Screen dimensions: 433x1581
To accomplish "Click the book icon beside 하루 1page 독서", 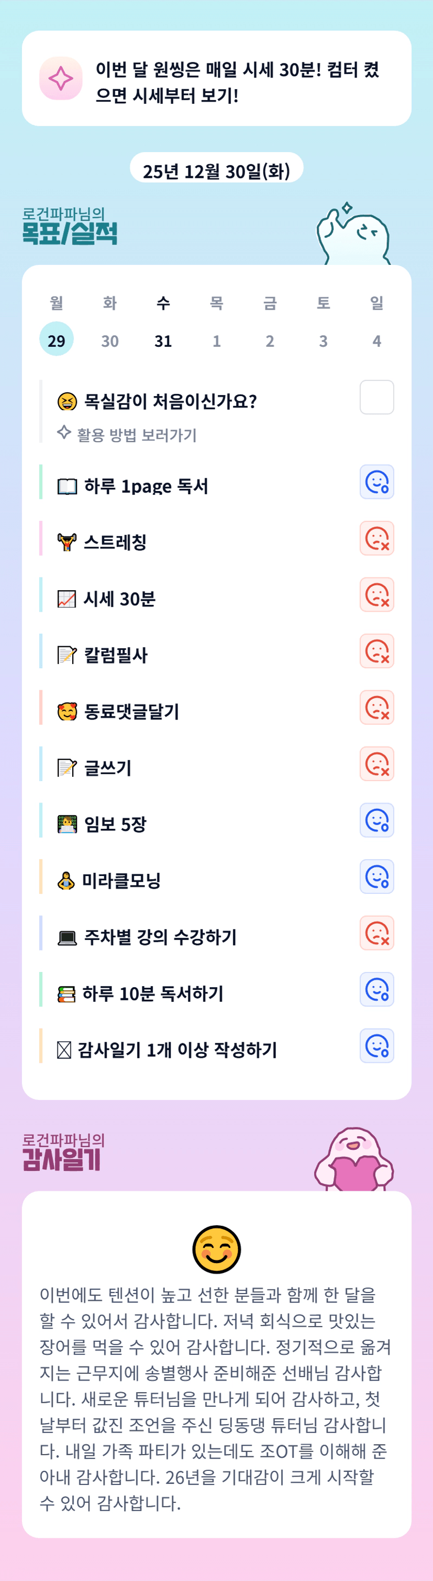I will (x=67, y=487).
